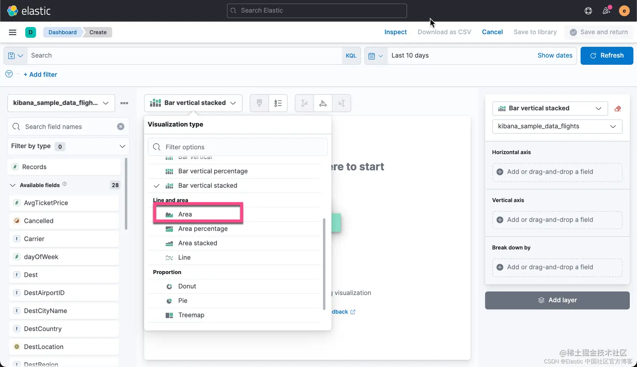Collapse the Available fields section
The height and width of the screenshot is (367, 637).
point(13,185)
